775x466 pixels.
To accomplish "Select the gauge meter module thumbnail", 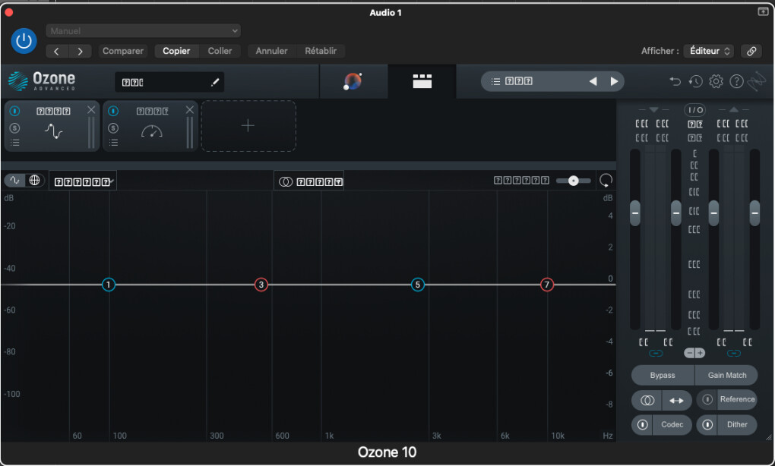I will click(152, 131).
